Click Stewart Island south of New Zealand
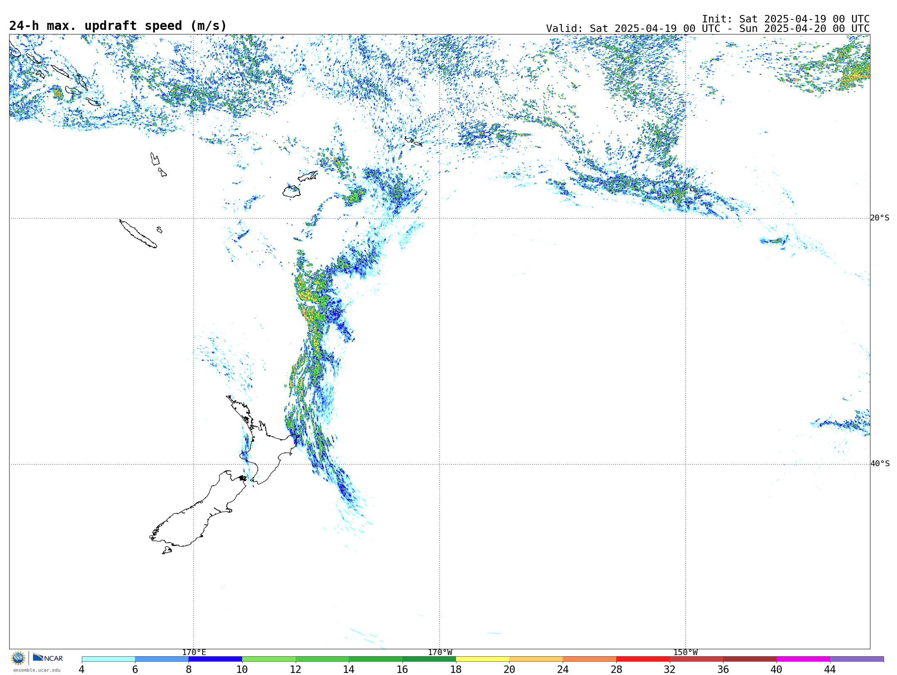897x675 pixels. [x=167, y=550]
